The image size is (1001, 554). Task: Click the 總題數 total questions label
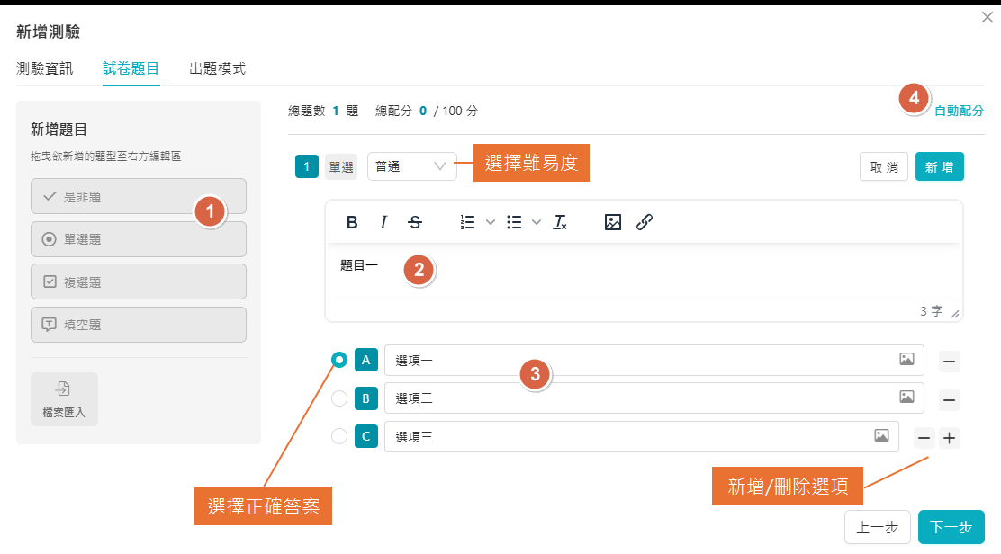[x=306, y=111]
